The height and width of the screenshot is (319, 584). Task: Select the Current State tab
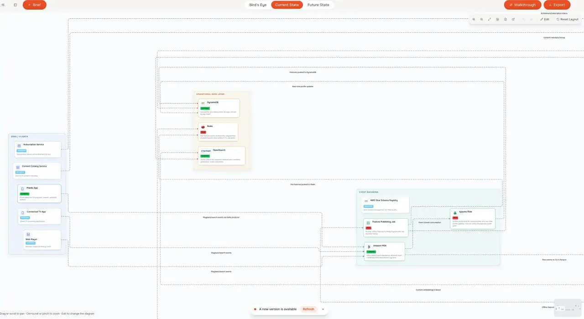tap(287, 5)
